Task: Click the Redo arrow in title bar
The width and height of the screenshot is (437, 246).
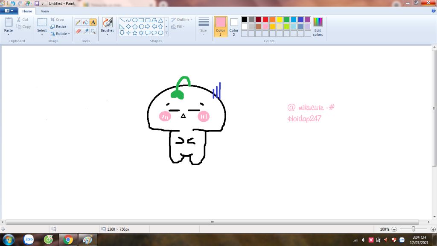Action: tap(20, 3)
